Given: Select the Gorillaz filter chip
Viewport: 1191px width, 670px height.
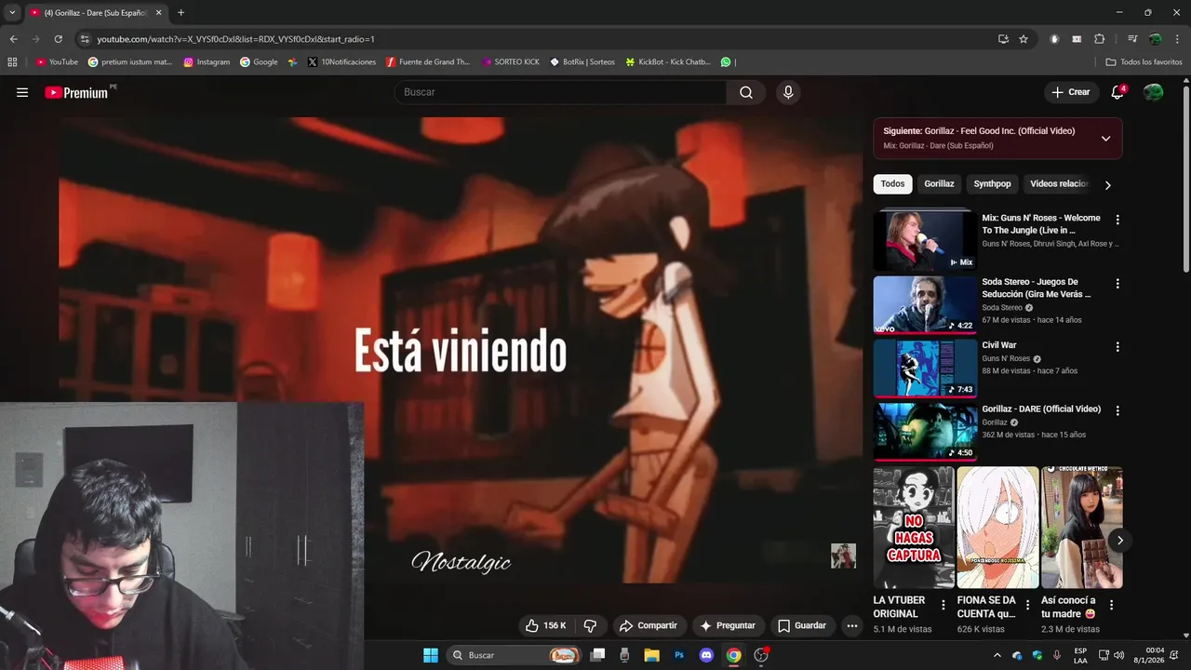Looking at the screenshot, I should pos(939,184).
